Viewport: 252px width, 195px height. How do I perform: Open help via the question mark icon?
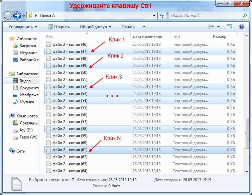241,27
